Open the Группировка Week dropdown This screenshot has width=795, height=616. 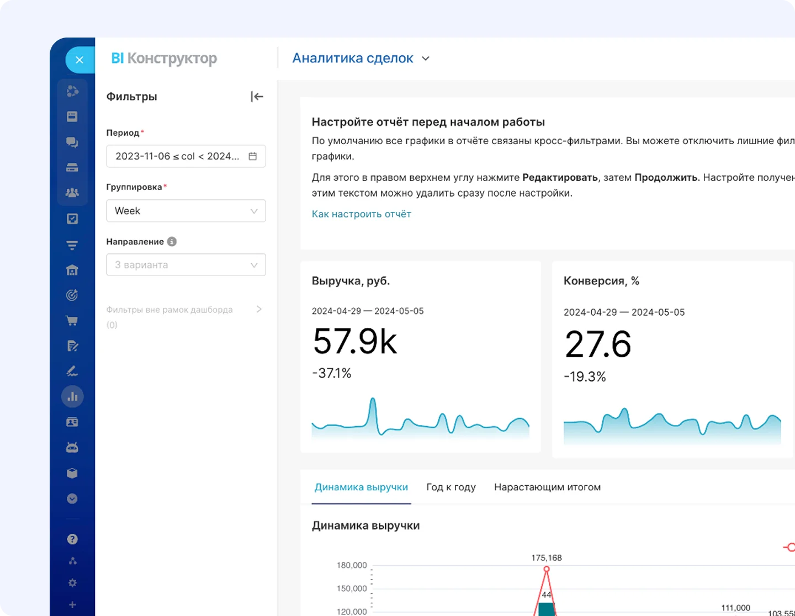point(185,211)
